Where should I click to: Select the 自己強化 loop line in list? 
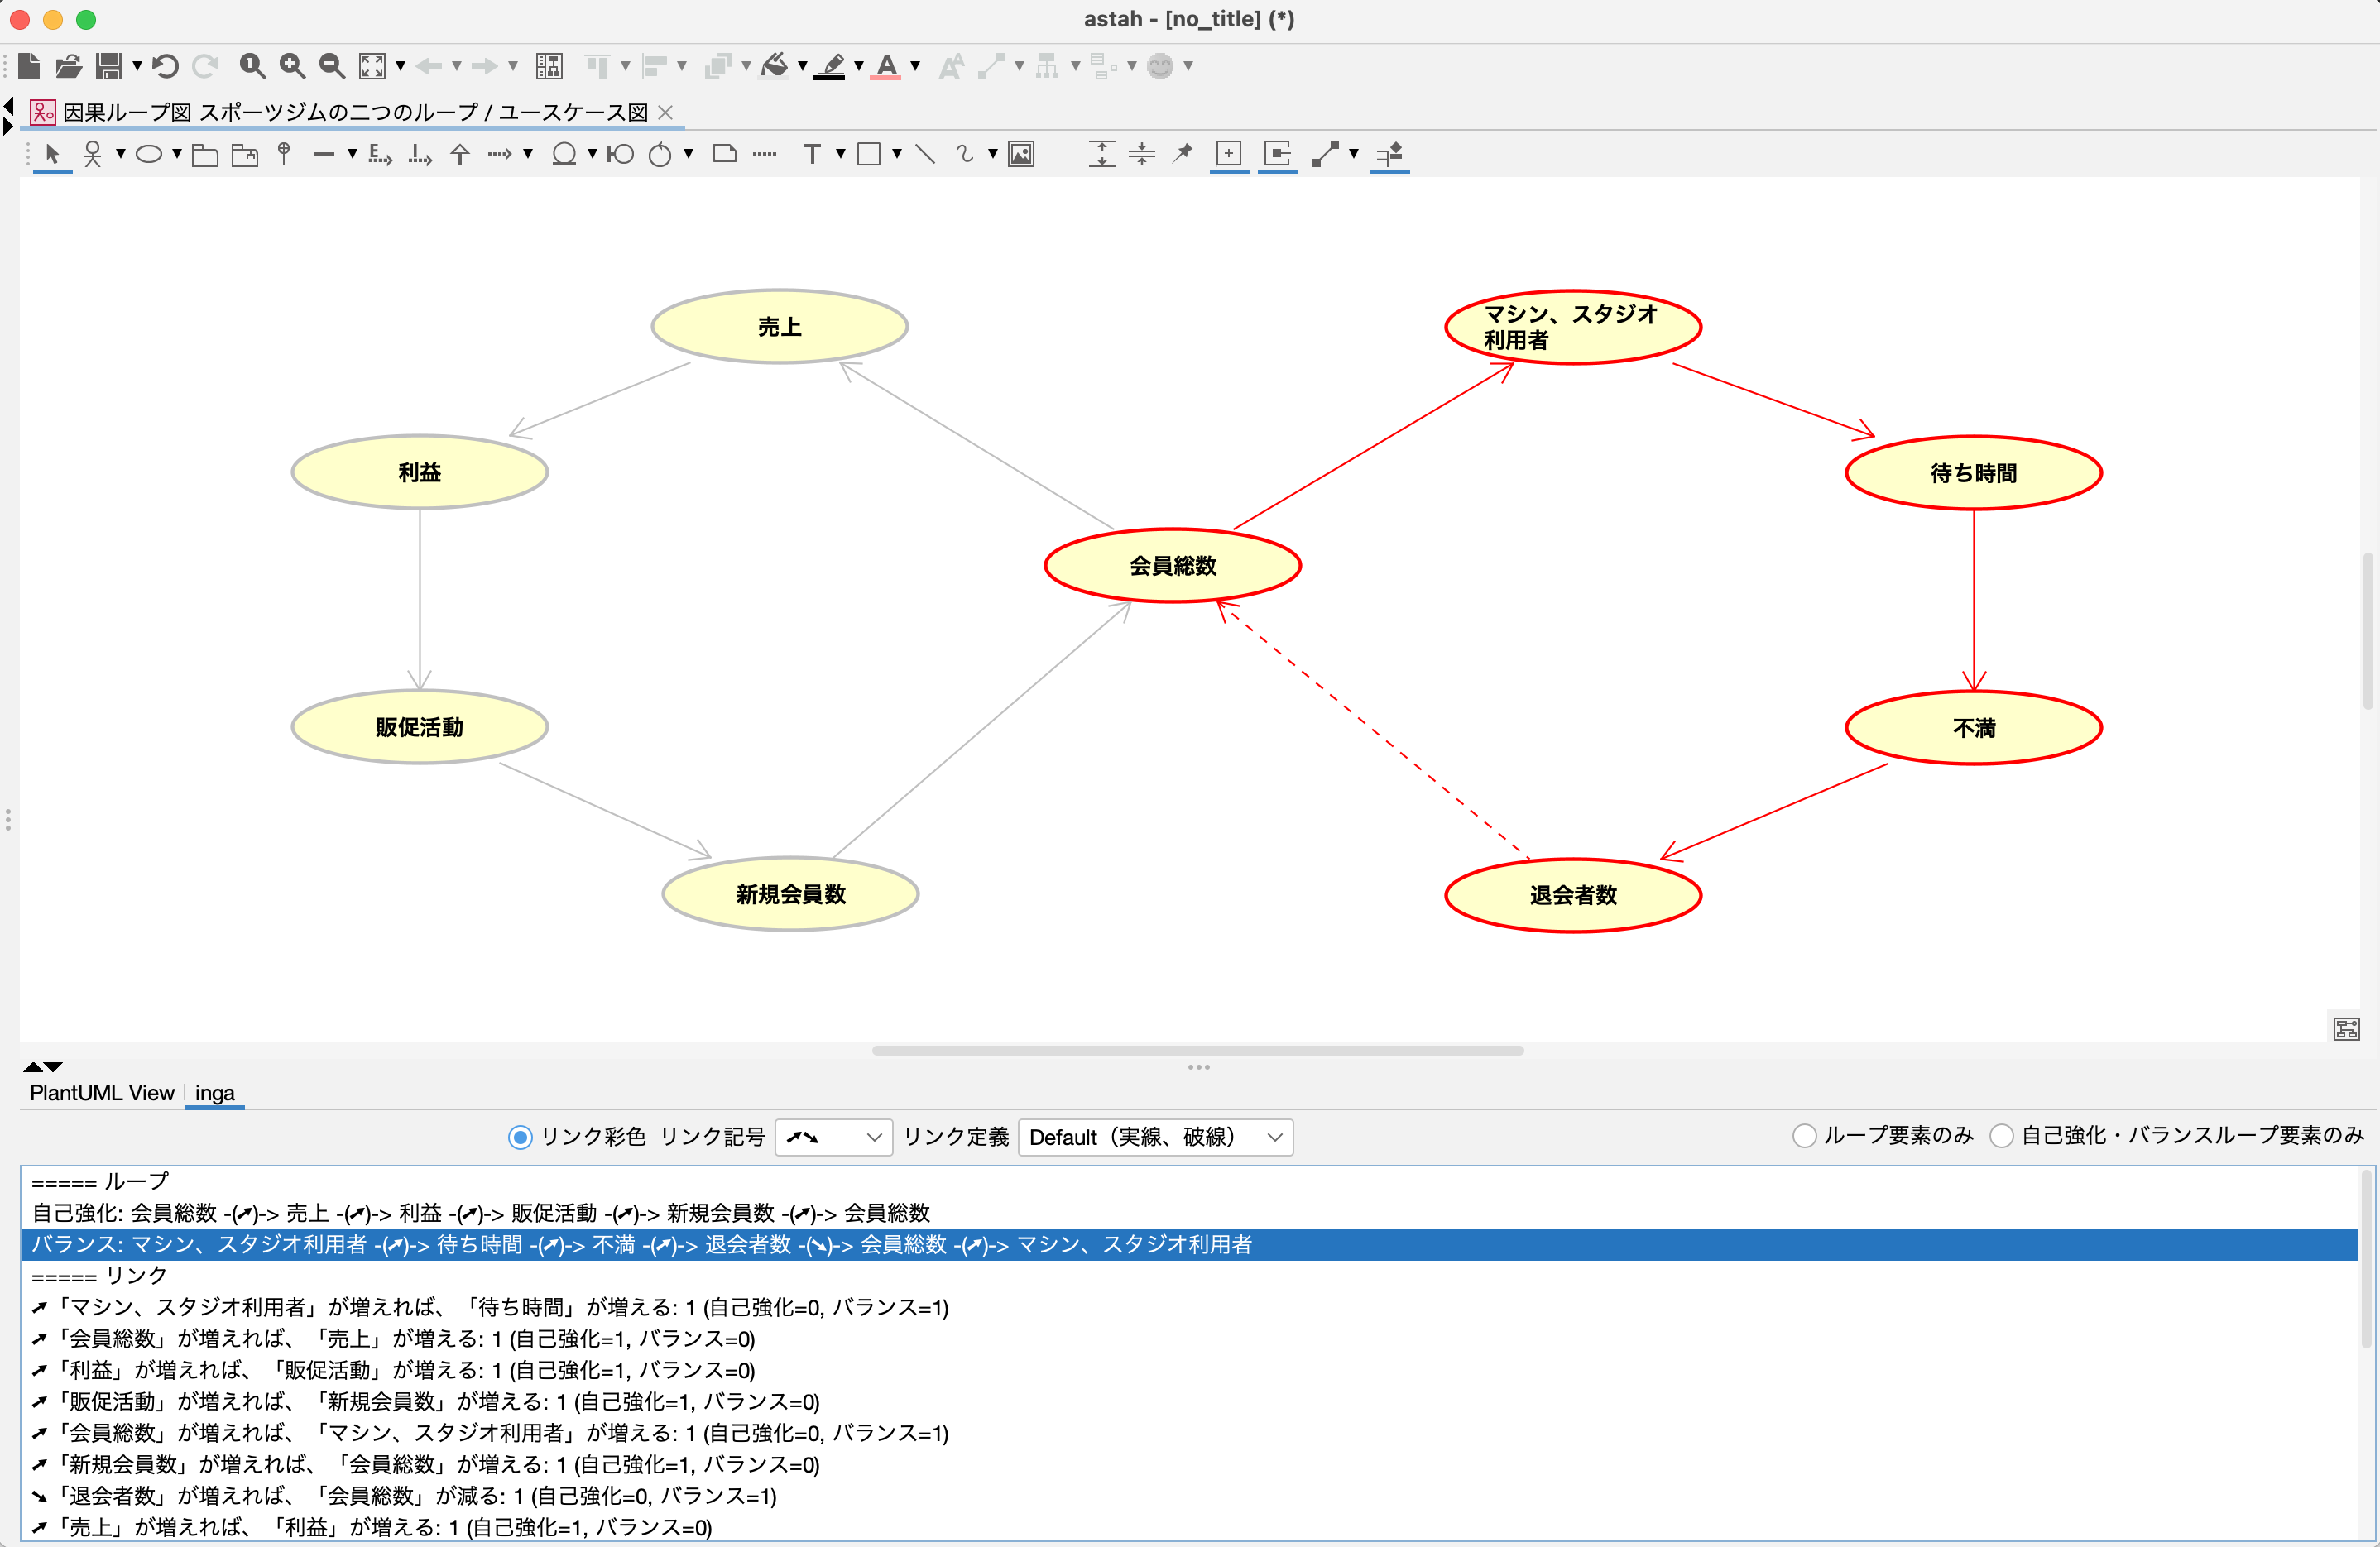(x=480, y=1213)
